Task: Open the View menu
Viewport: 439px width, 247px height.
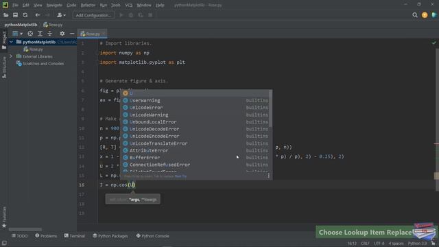Action: [38, 5]
